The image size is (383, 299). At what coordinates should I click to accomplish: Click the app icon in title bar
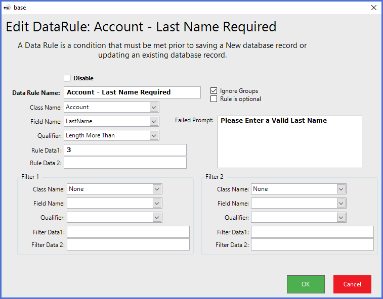[7, 8]
